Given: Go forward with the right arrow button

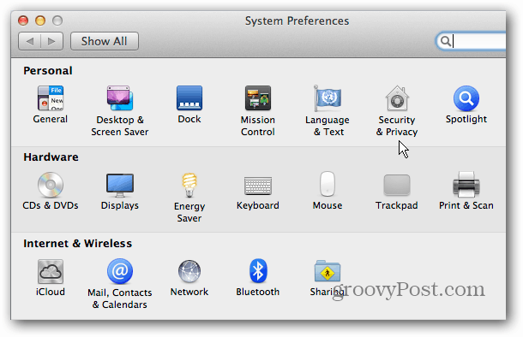Looking at the screenshot, I should coord(51,41).
